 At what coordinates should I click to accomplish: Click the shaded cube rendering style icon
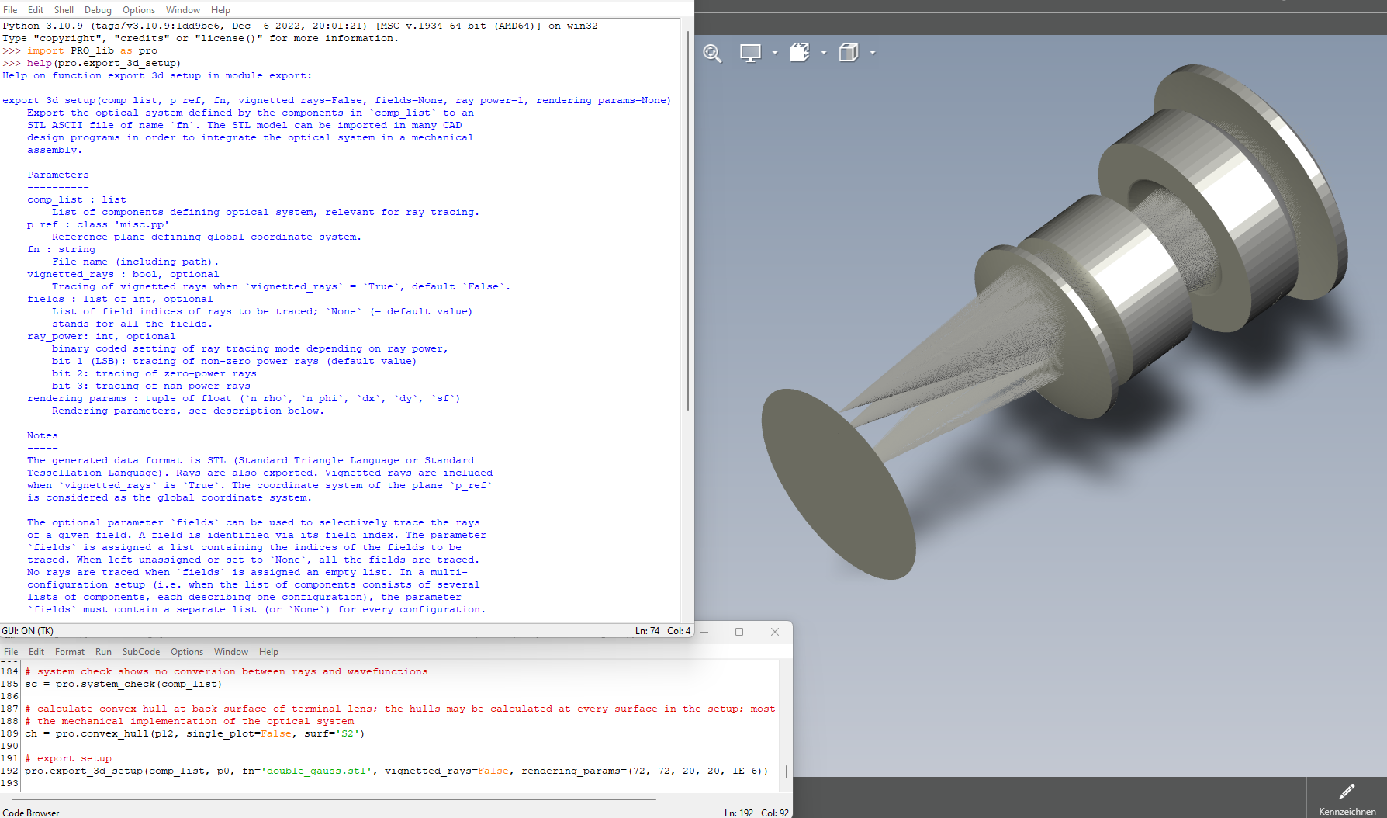click(849, 53)
